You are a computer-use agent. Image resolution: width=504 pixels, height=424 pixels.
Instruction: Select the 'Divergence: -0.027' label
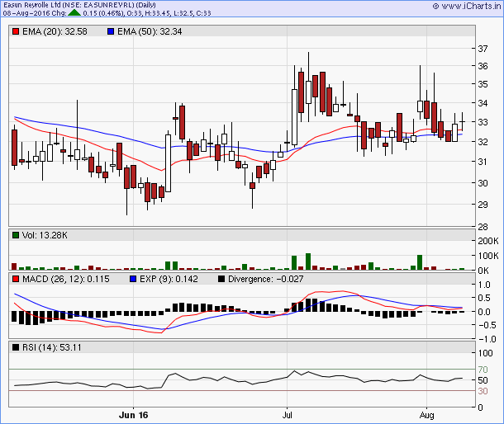click(265, 279)
